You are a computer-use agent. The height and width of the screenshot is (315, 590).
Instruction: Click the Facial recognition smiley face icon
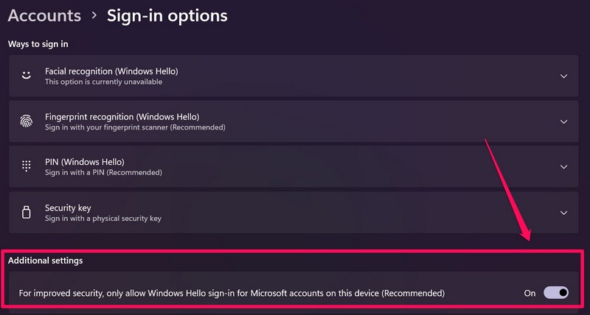point(27,76)
